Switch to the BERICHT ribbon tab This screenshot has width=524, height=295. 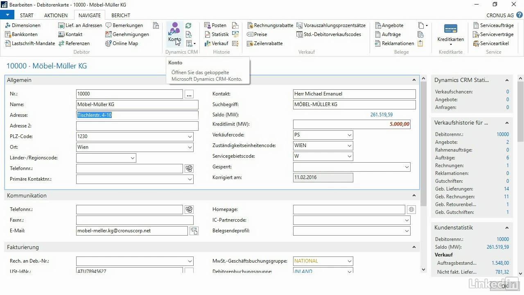(x=121, y=15)
